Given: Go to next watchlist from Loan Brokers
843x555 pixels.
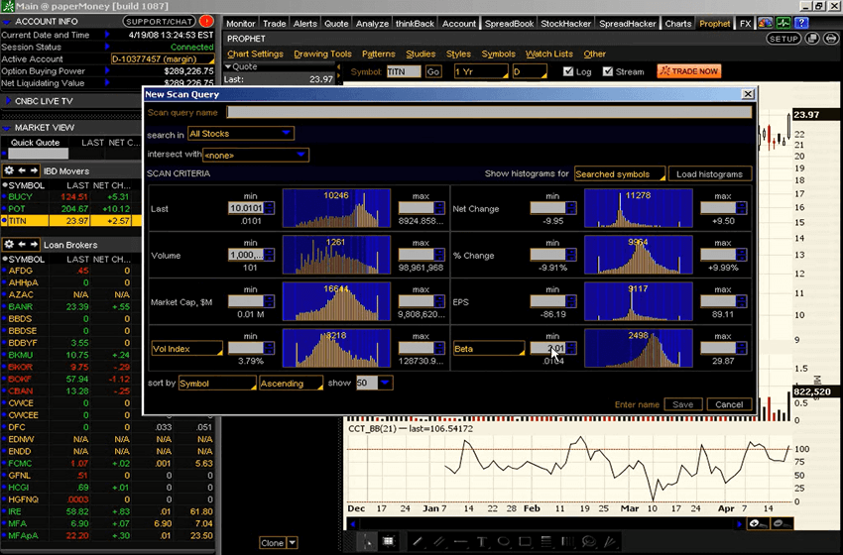Looking at the screenshot, I should coord(34,245).
